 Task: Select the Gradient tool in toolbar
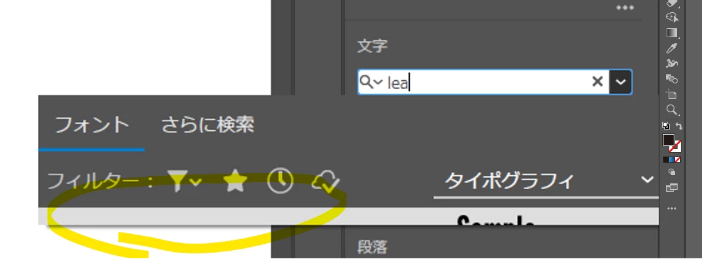coord(672,33)
